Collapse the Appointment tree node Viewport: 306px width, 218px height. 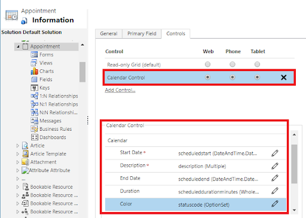tap(18, 47)
